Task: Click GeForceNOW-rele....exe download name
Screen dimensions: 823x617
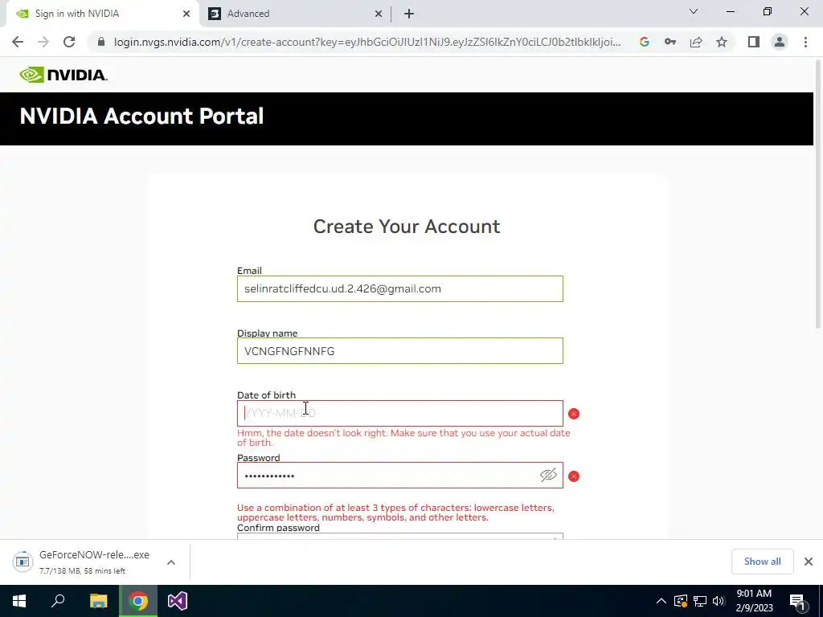Action: pyautogui.click(x=95, y=555)
